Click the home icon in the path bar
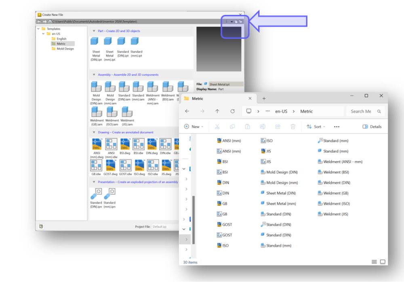The image size is (404, 282). coord(50,21)
